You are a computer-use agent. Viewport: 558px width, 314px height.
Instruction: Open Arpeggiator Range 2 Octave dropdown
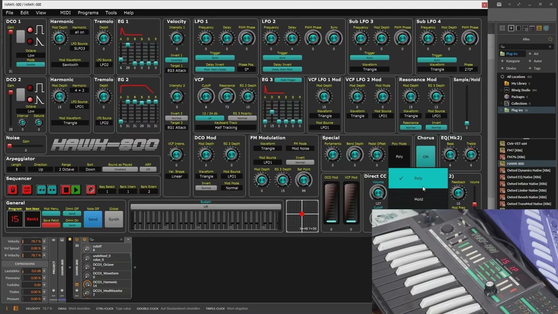point(66,169)
